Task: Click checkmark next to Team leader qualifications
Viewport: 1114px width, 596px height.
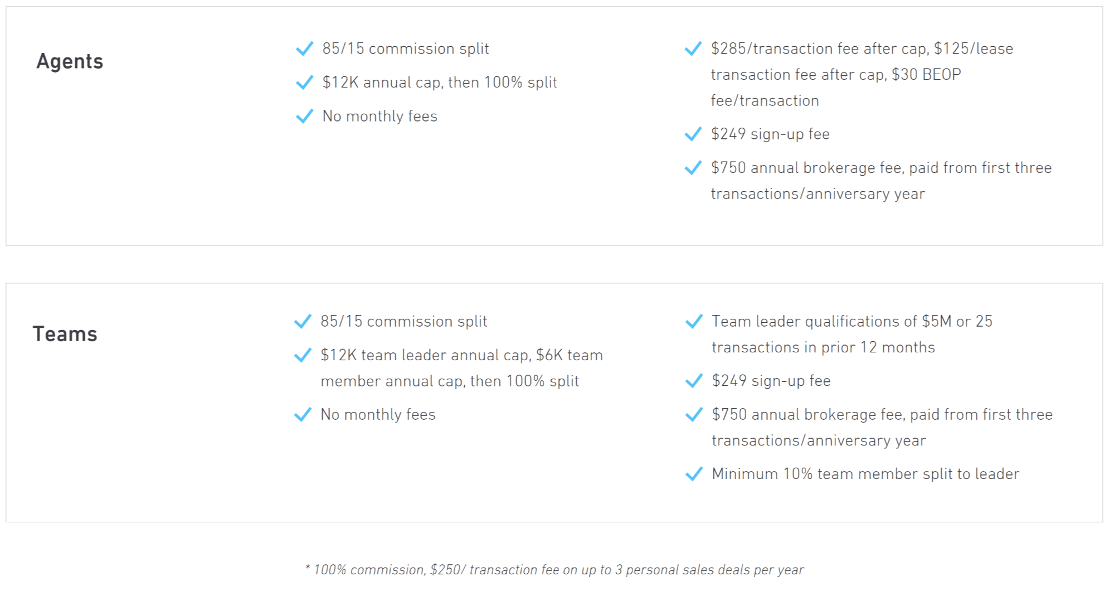Action: pos(694,322)
